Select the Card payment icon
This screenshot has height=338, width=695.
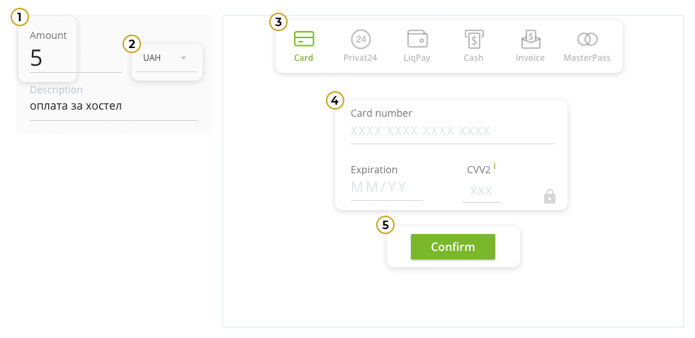(x=304, y=39)
